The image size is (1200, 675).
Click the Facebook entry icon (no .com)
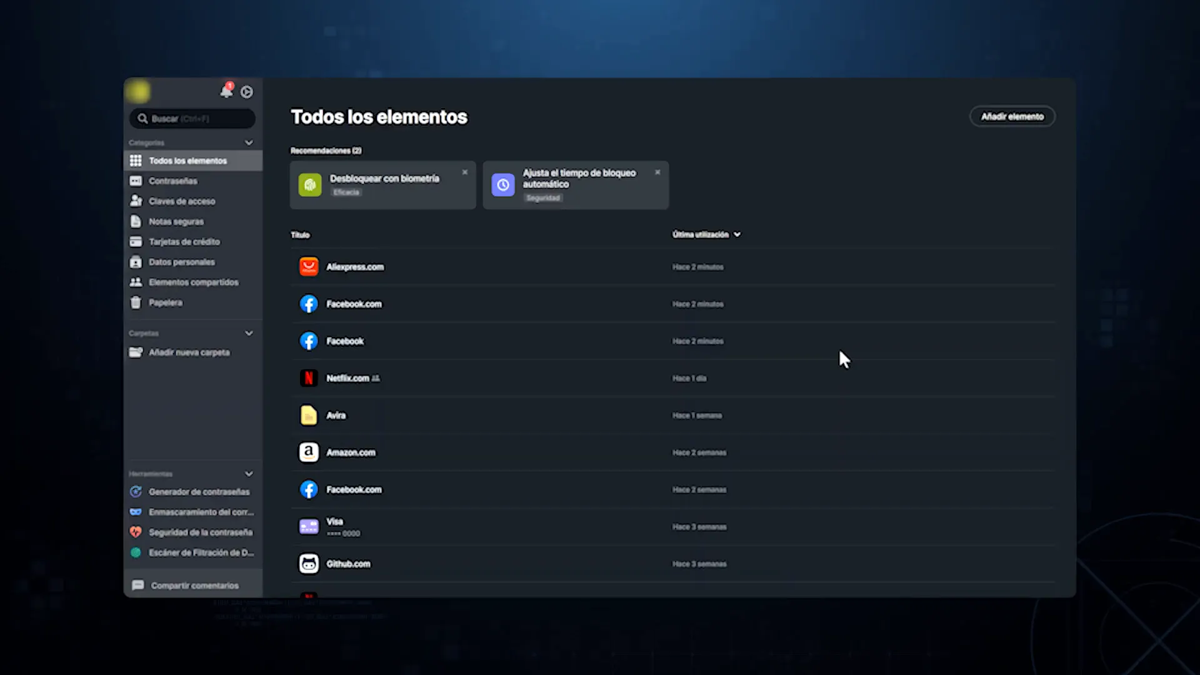coord(309,341)
